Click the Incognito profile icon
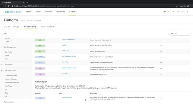 coord(188,6)
